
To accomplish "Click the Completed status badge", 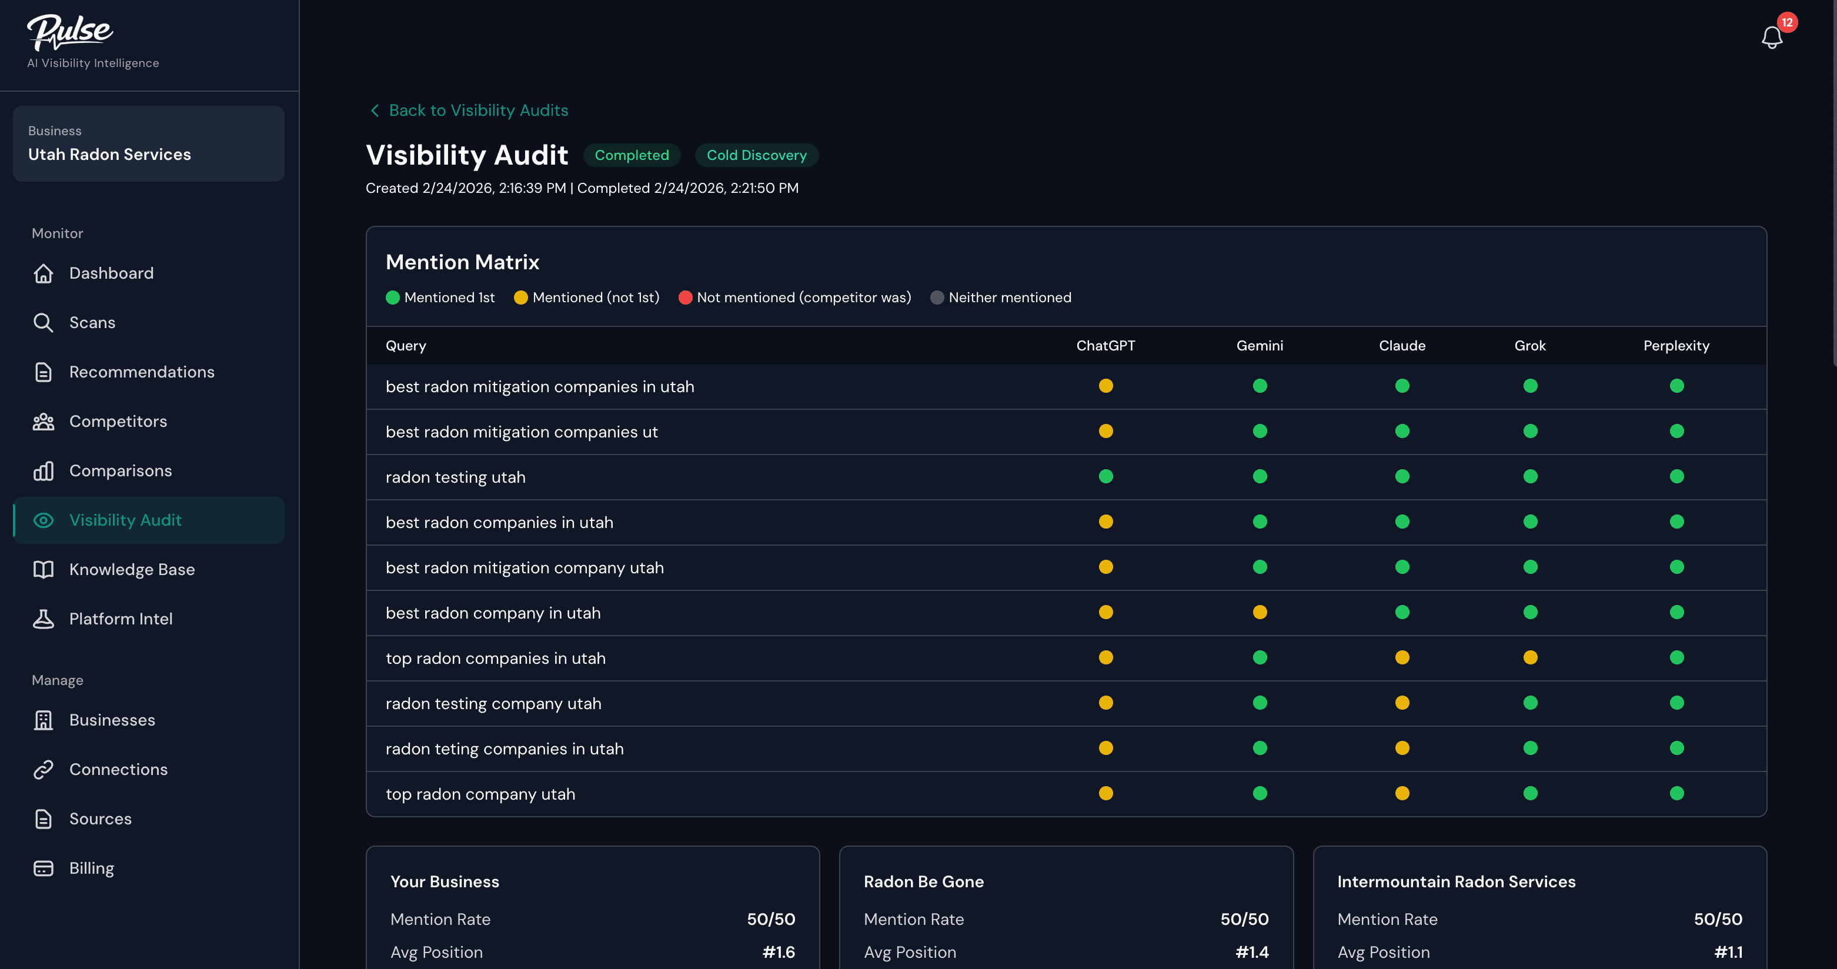I will coord(632,155).
